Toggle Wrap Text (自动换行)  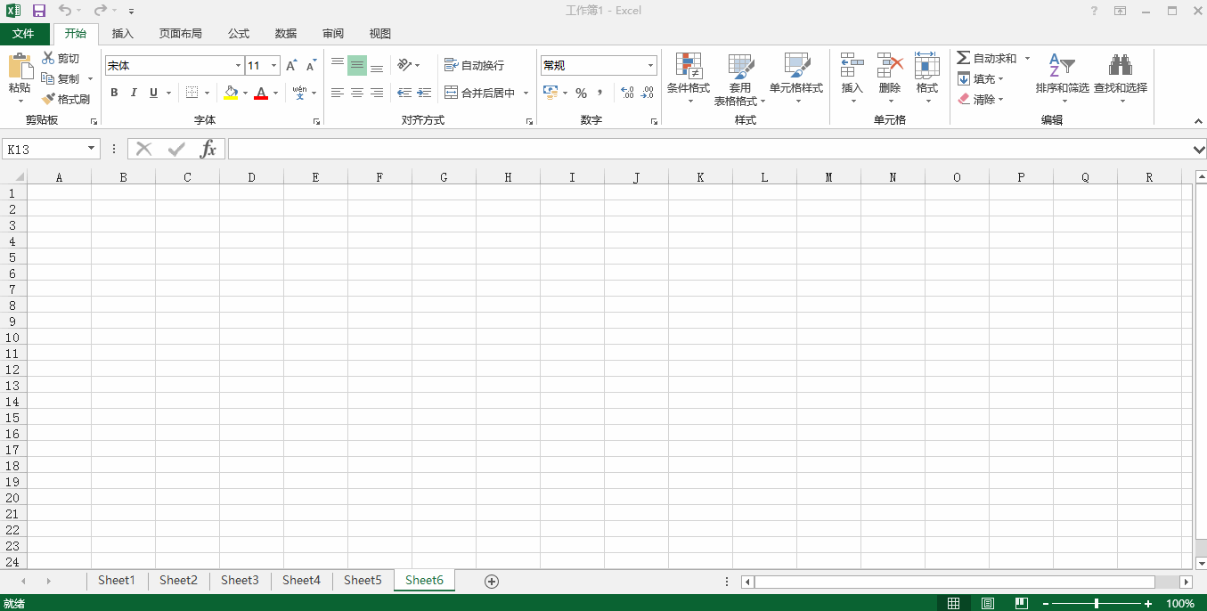point(475,65)
